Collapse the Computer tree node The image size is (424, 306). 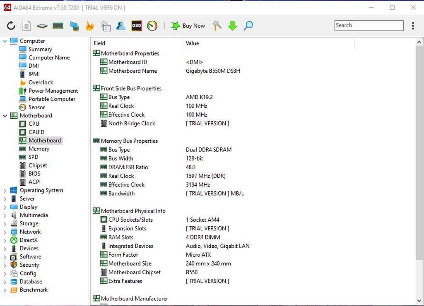5,41
